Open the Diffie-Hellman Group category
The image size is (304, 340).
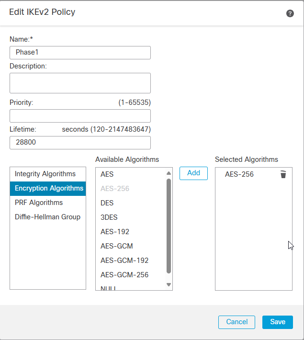[47, 217]
